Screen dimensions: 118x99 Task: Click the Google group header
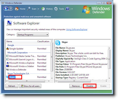coord(11,45)
